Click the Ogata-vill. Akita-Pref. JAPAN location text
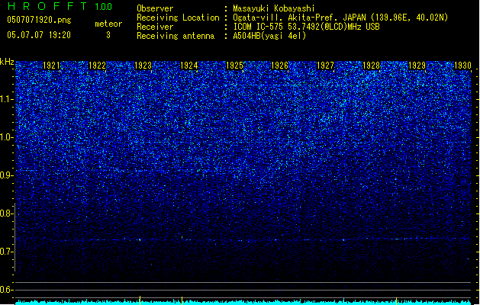Viewport: 480px width, 305px height. pyautogui.click(x=340, y=18)
